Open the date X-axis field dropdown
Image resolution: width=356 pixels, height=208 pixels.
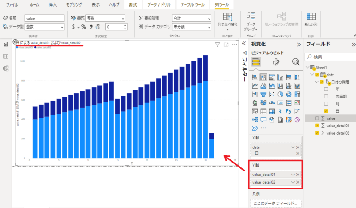293,147
